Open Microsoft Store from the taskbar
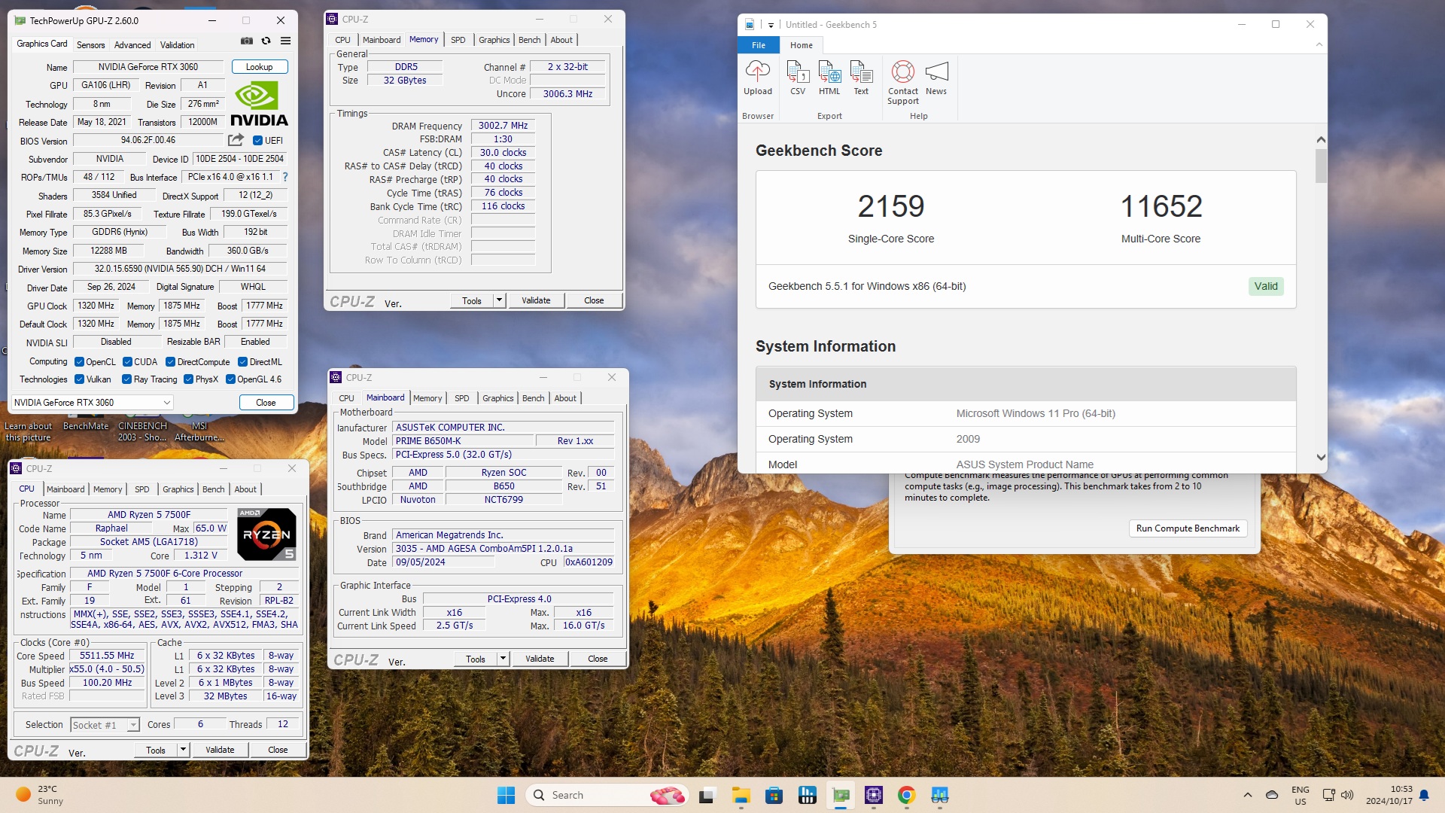 pyautogui.click(x=774, y=795)
